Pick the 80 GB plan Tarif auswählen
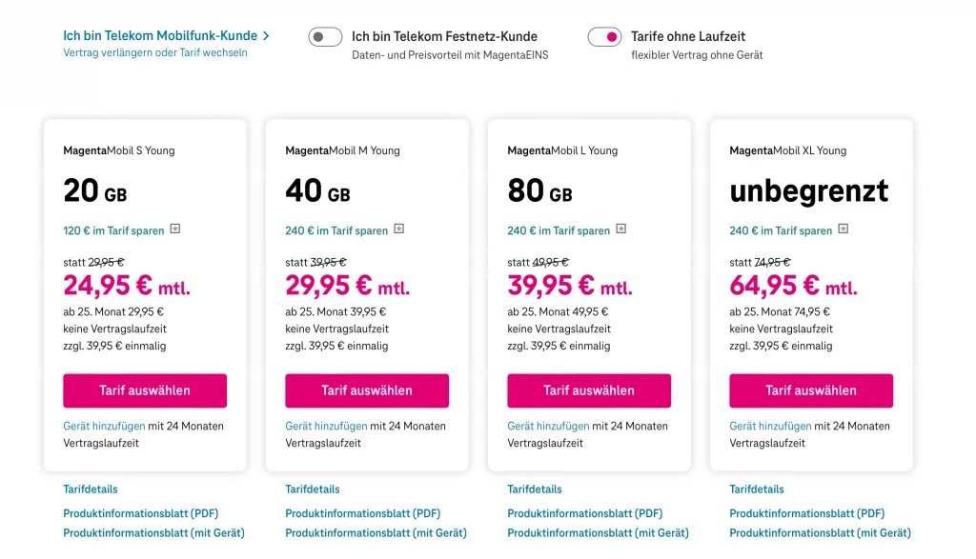976x559 pixels. point(589,390)
